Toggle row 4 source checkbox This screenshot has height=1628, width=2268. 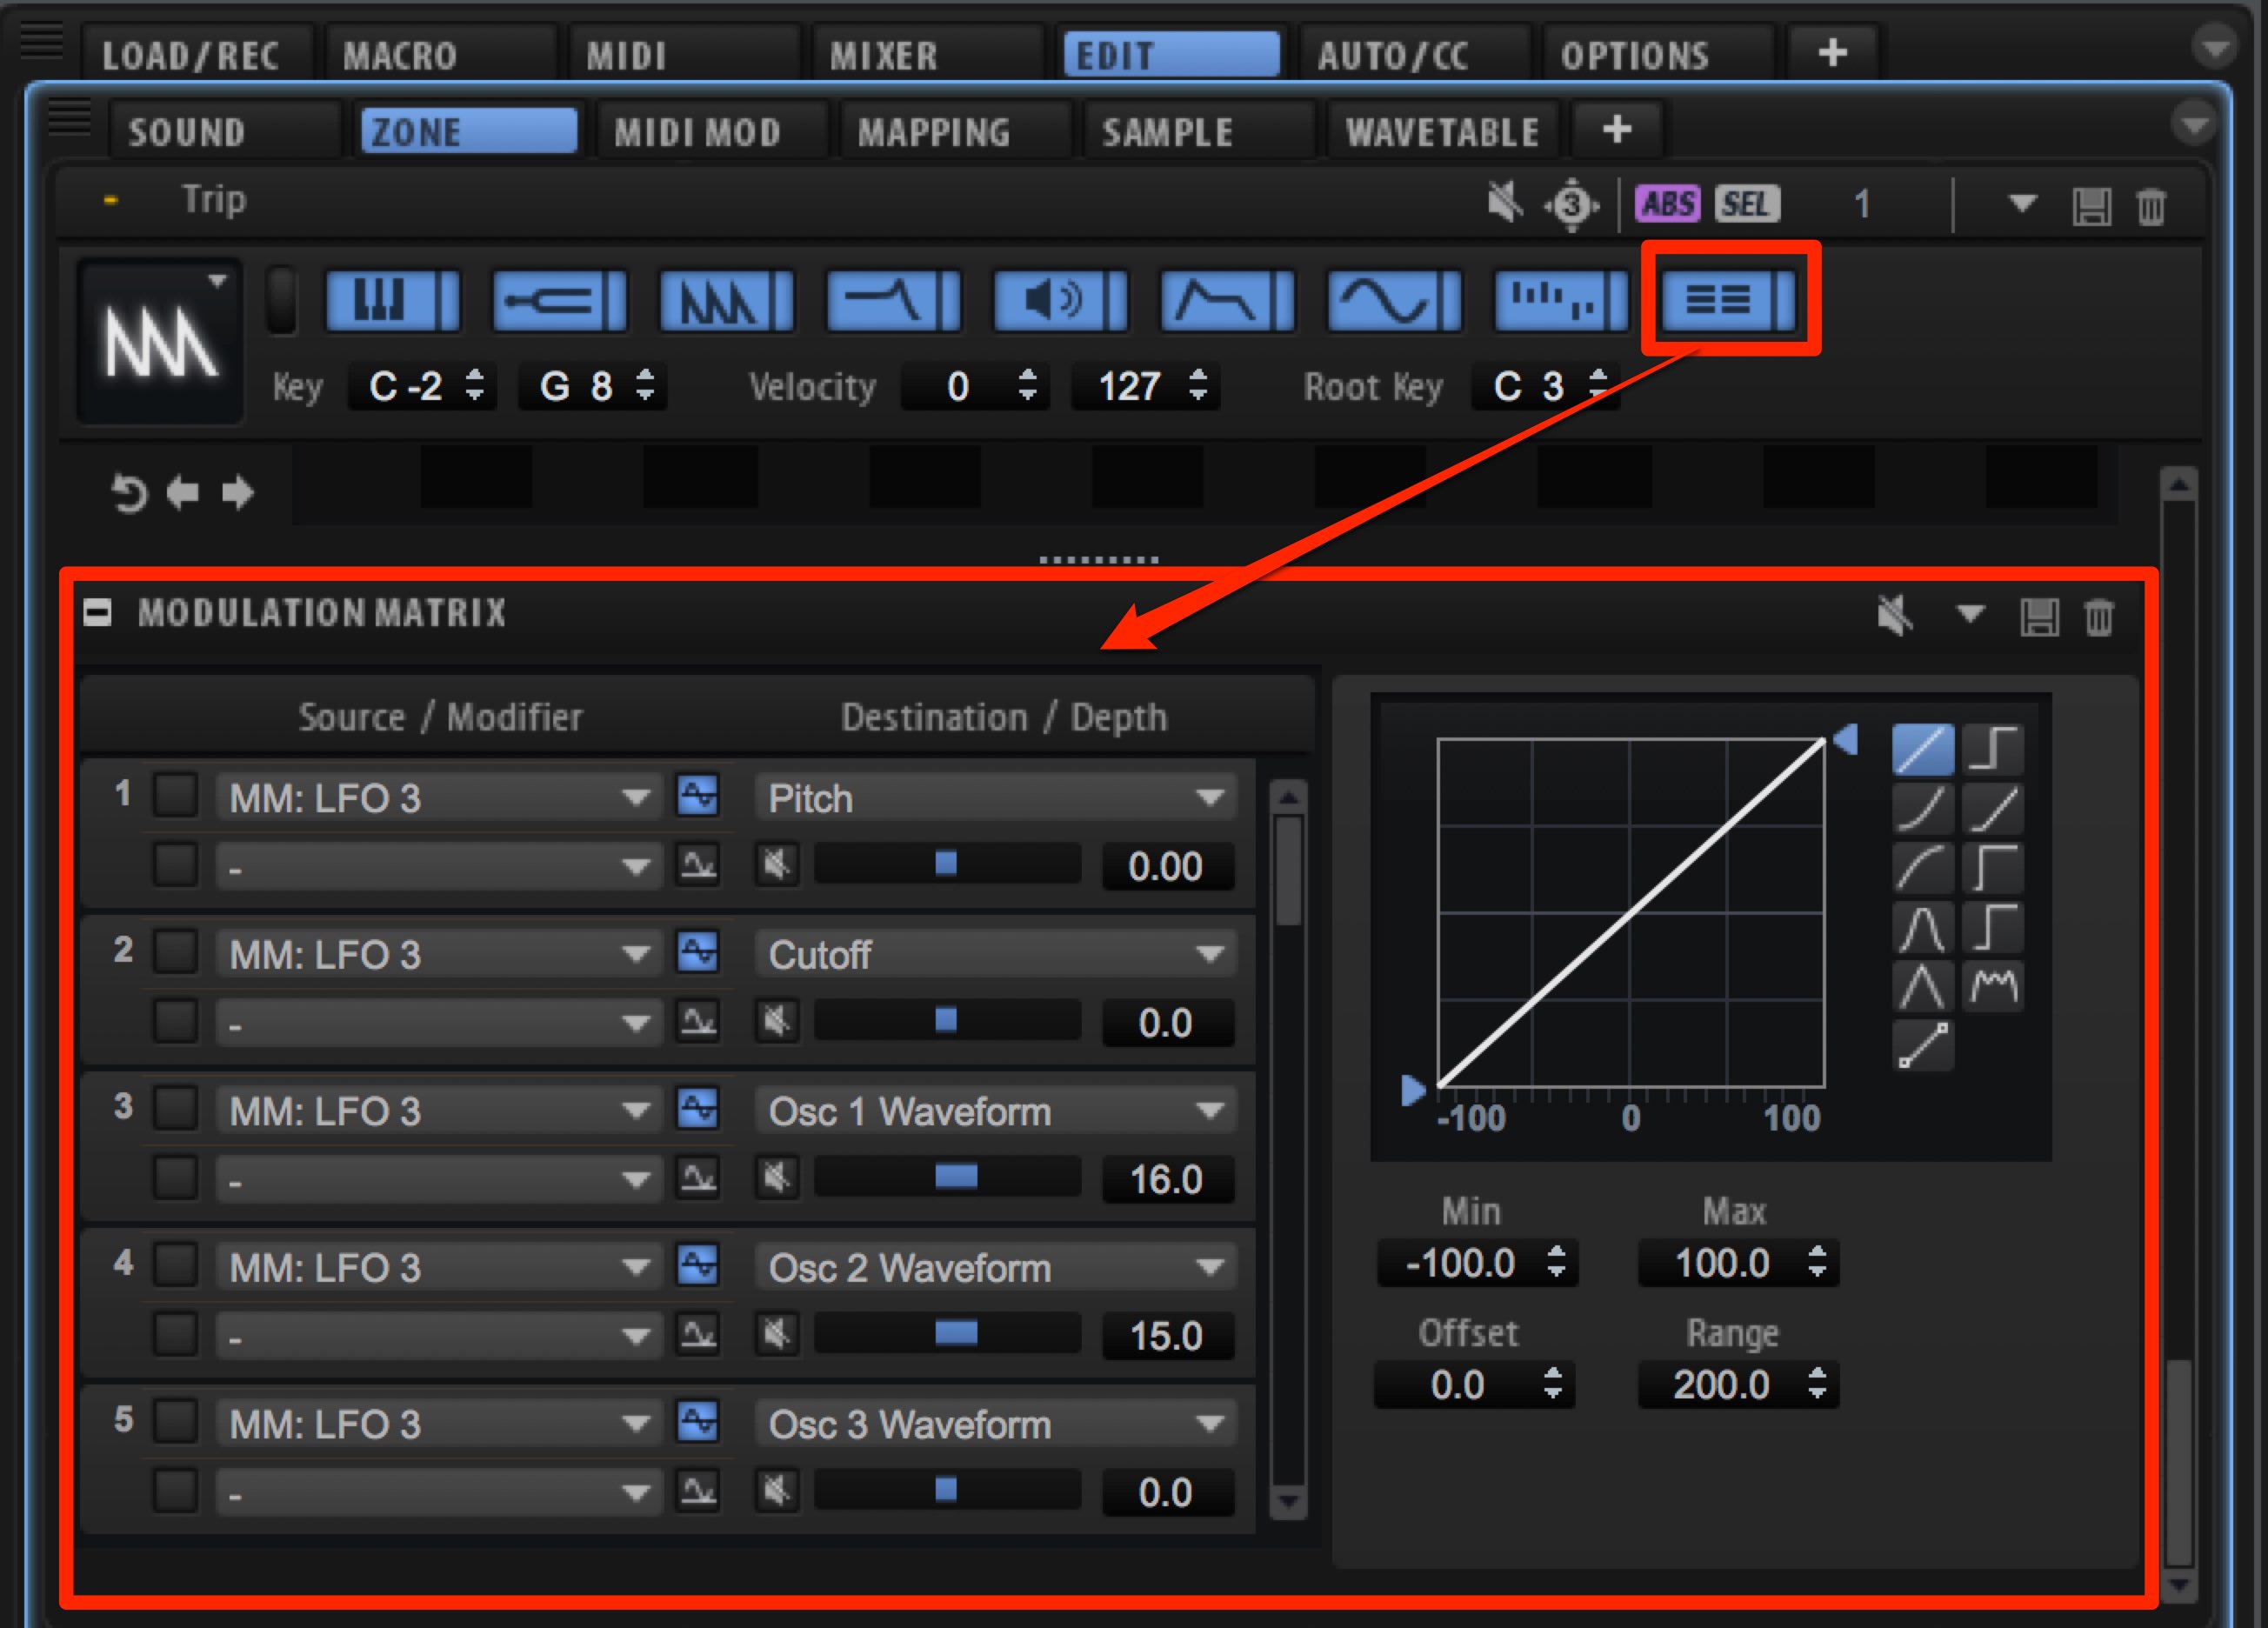pos(175,1265)
